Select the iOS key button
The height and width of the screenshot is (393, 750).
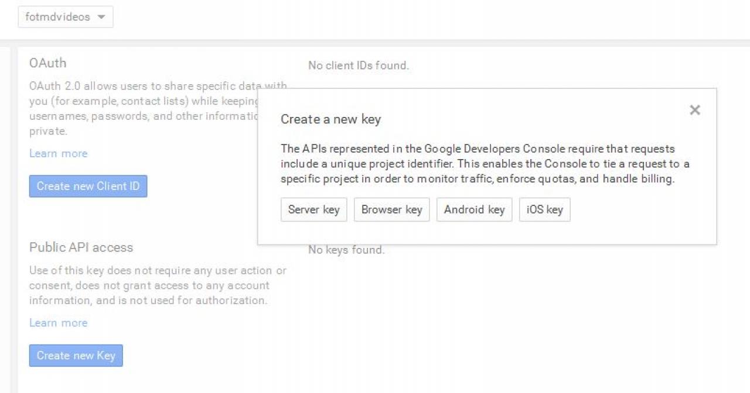coord(544,209)
